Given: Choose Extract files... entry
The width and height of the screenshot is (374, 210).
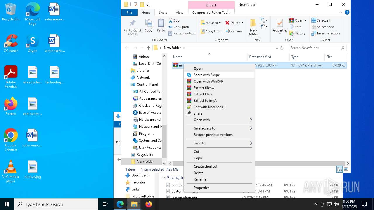Looking at the screenshot, I should [219, 88].
